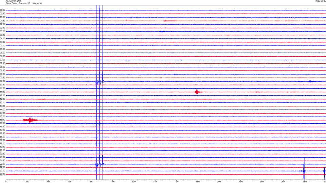Click the 4m tick label on time axis

[49, 182]
